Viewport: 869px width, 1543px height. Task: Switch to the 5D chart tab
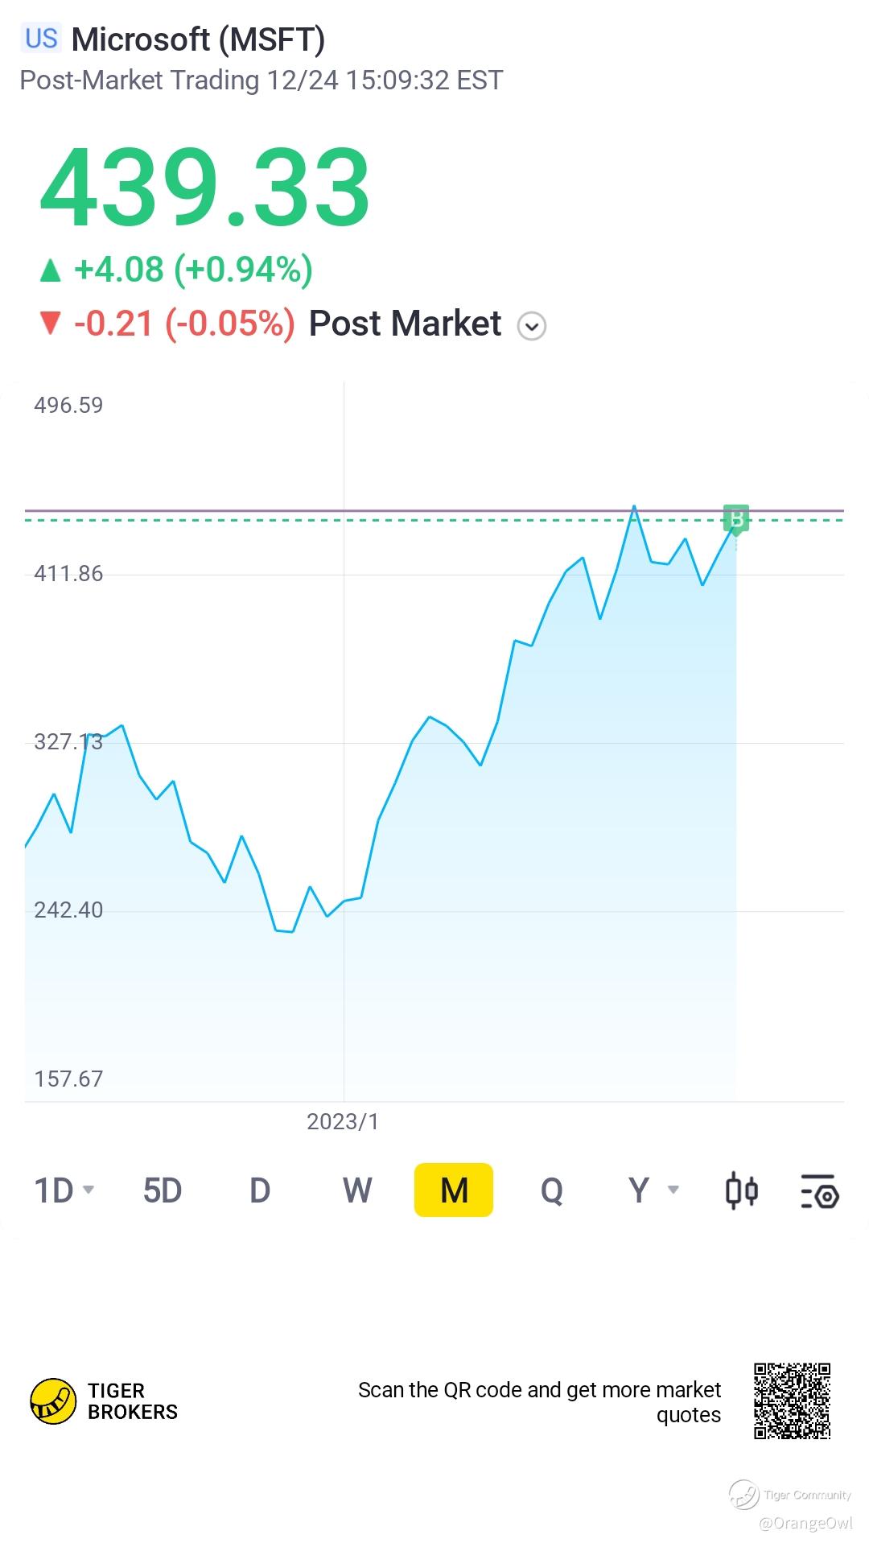(163, 1190)
